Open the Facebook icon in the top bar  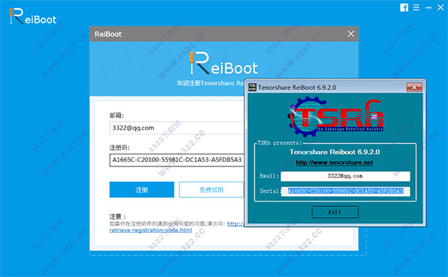[x=404, y=7]
